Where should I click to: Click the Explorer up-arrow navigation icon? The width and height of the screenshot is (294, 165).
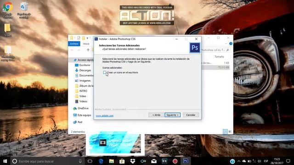tap(88, 50)
